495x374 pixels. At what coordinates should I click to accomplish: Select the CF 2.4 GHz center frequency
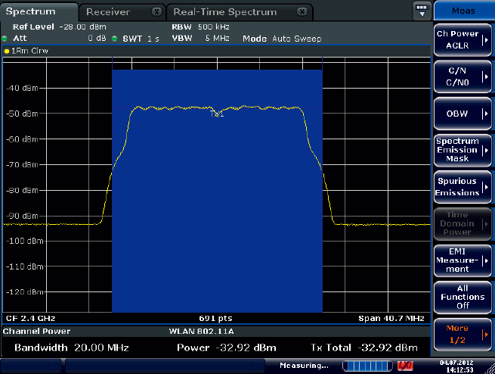click(31, 318)
